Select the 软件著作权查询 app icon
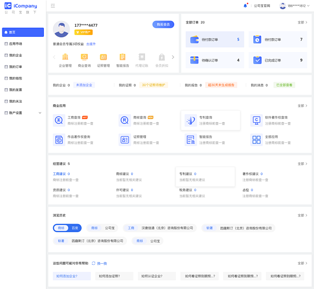 pyautogui.click(x=256, y=120)
